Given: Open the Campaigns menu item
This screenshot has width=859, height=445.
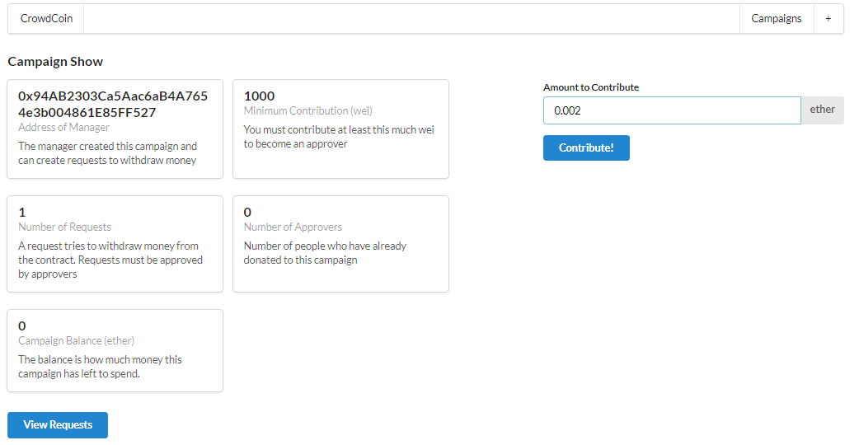Looking at the screenshot, I should [776, 19].
